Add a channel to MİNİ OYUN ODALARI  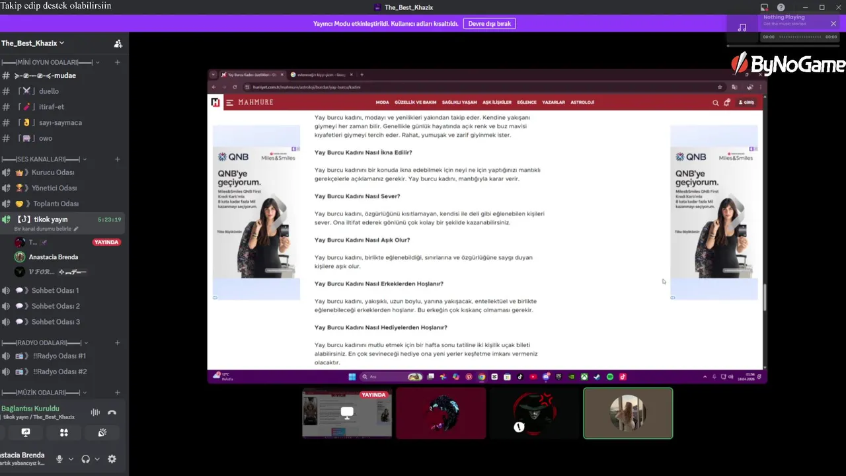click(x=117, y=62)
